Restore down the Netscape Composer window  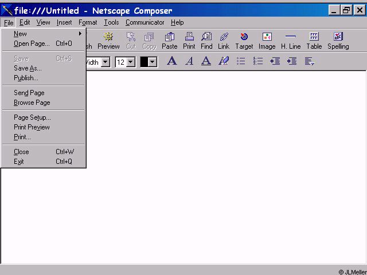pyautogui.click(x=346, y=10)
